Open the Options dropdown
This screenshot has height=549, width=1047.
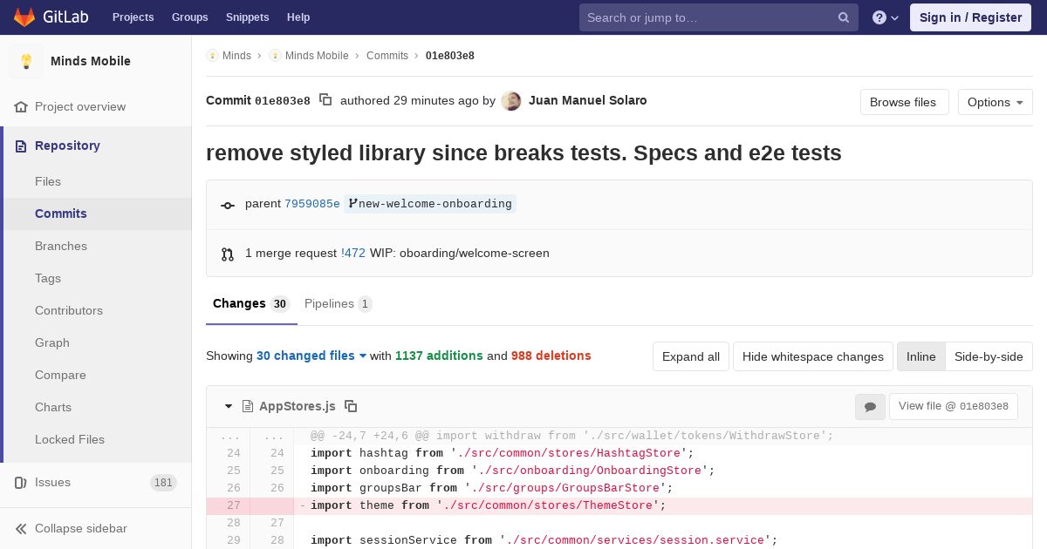[x=996, y=102]
